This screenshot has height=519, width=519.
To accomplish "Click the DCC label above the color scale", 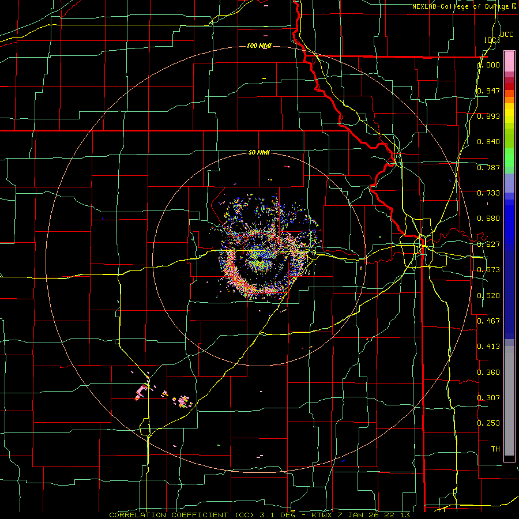I will pyautogui.click(x=506, y=35).
